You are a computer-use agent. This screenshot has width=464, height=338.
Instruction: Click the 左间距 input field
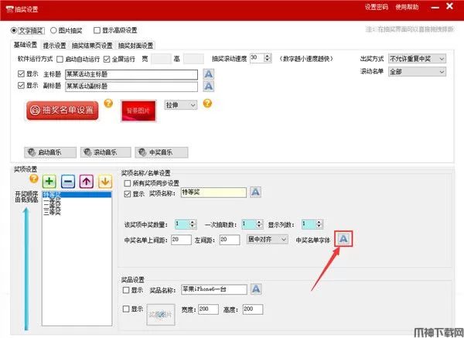tap(230, 240)
